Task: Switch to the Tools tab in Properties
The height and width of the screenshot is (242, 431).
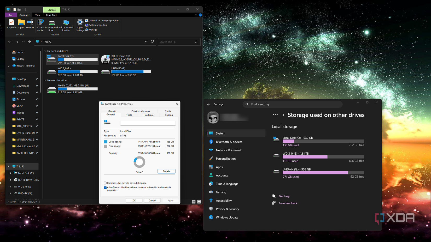Action: (x=129, y=115)
